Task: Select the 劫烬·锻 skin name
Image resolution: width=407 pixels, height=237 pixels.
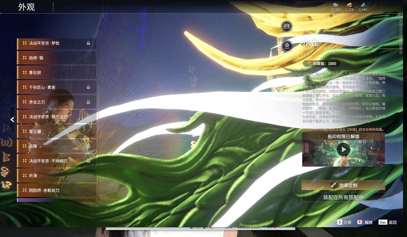Action: point(36,58)
